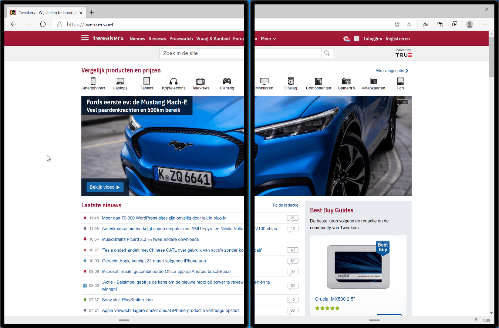Open Edge Collections from the toolbar

(439, 24)
